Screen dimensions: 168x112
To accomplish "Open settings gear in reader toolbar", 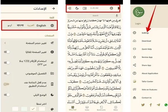I will (x=111, y=8).
